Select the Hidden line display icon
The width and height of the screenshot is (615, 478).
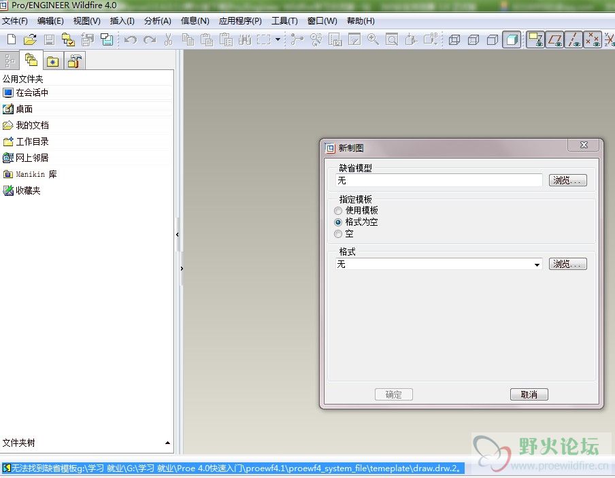(473, 39)
